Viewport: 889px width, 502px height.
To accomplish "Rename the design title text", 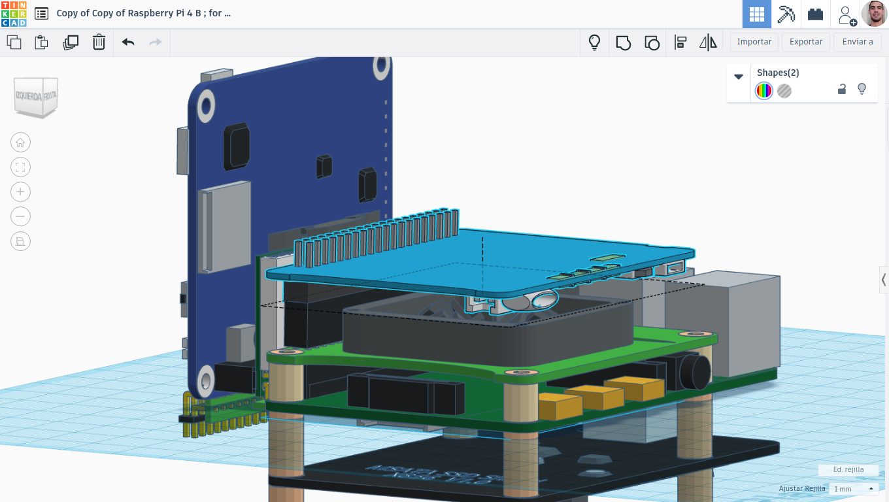I will (x=144, y=13).
